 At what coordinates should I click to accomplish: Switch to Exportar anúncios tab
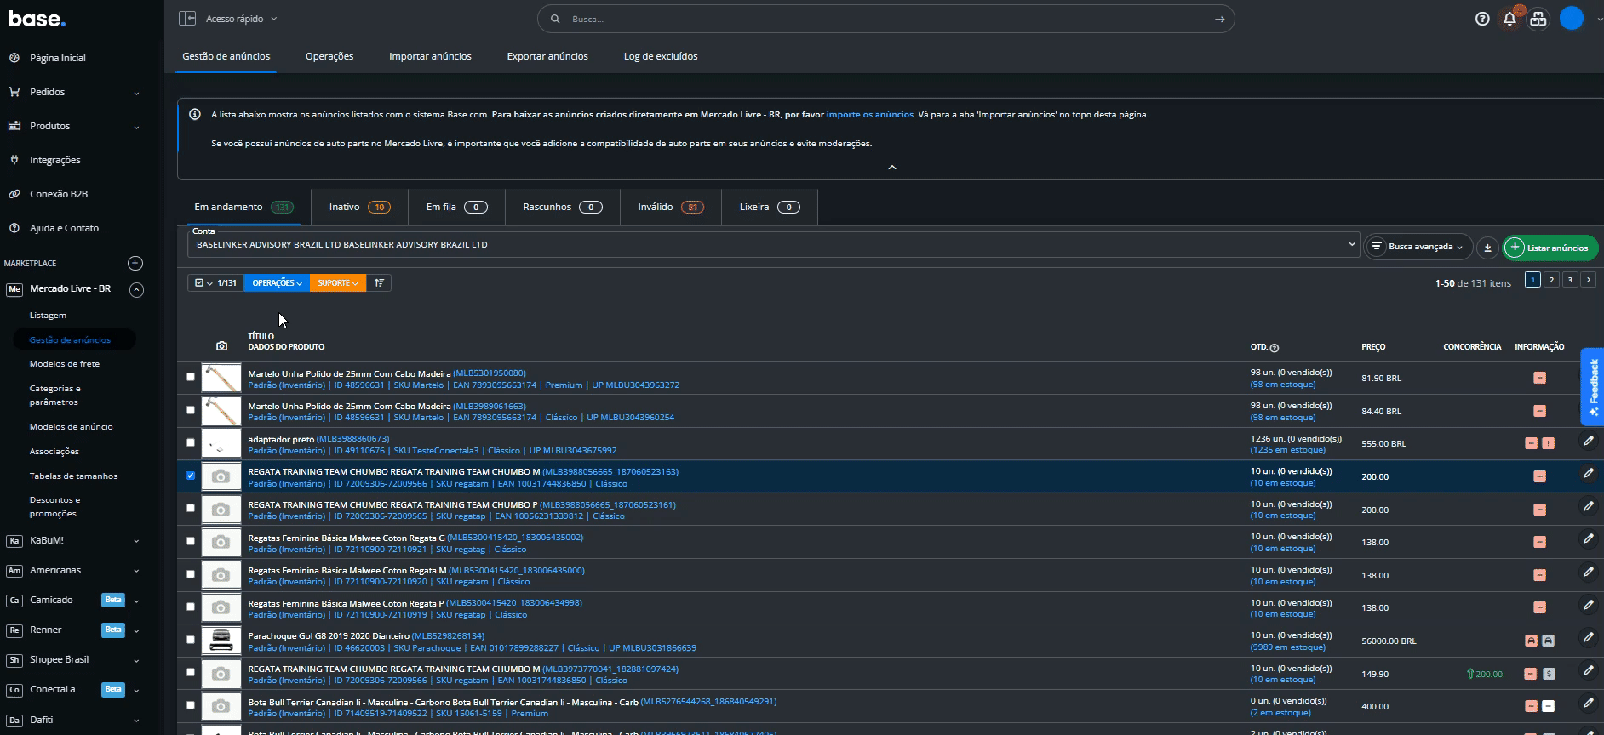point(547,56)
